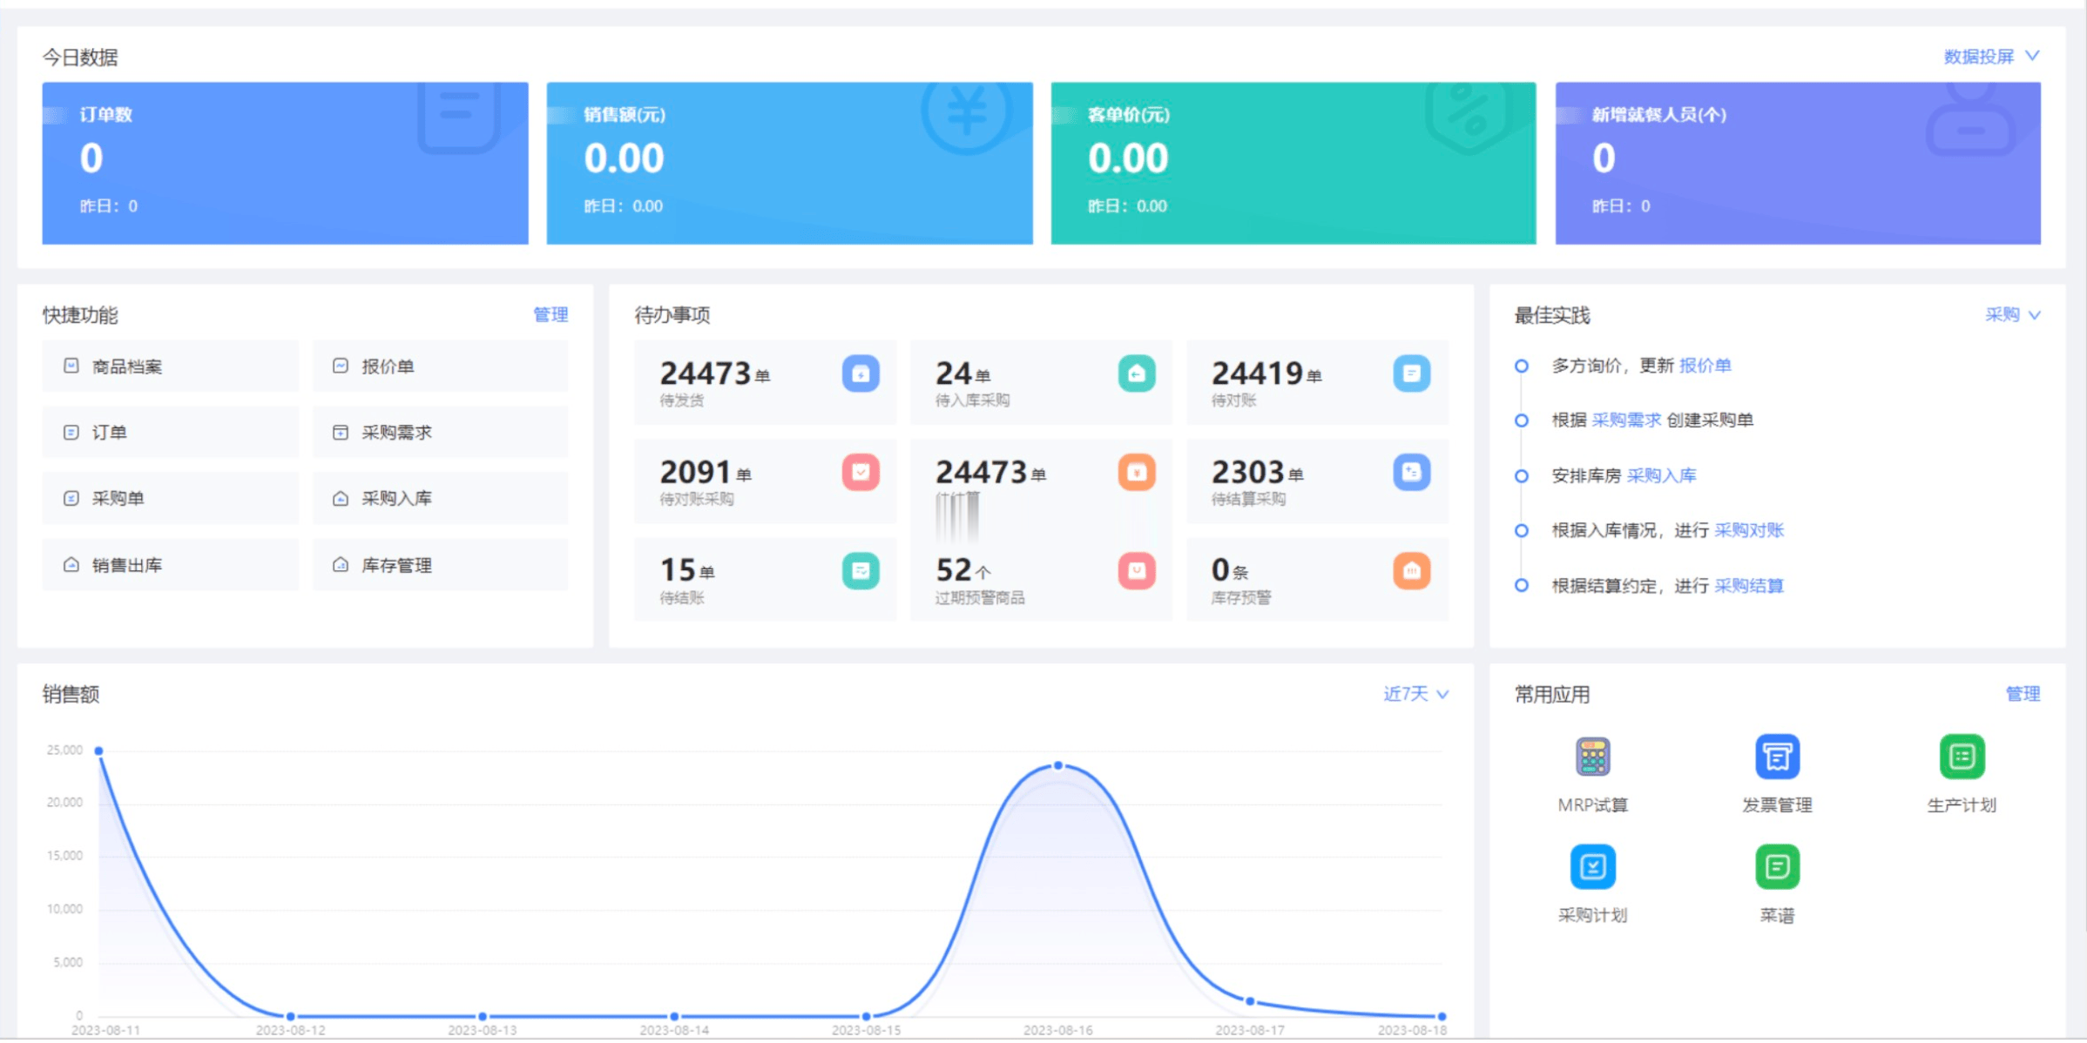
Task: Open 销售出库 shortcut
Action: (x=171, y=565)
